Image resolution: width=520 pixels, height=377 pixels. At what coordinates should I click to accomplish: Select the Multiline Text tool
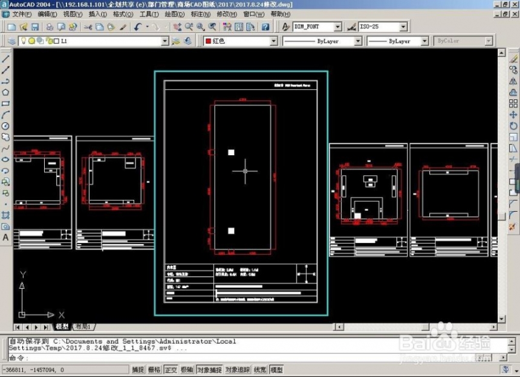(x=5, y=237)
